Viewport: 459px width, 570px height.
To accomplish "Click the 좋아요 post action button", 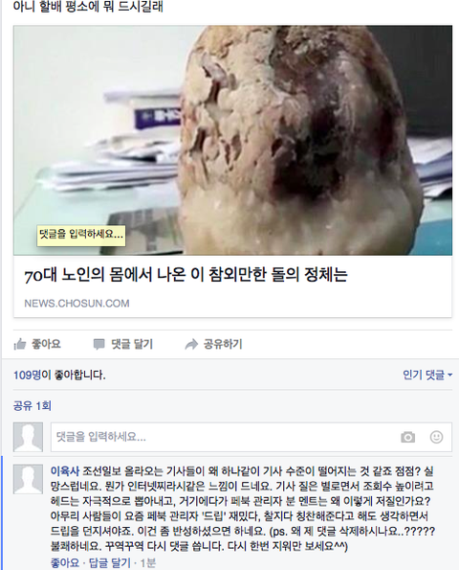I will tap(37, 344).
